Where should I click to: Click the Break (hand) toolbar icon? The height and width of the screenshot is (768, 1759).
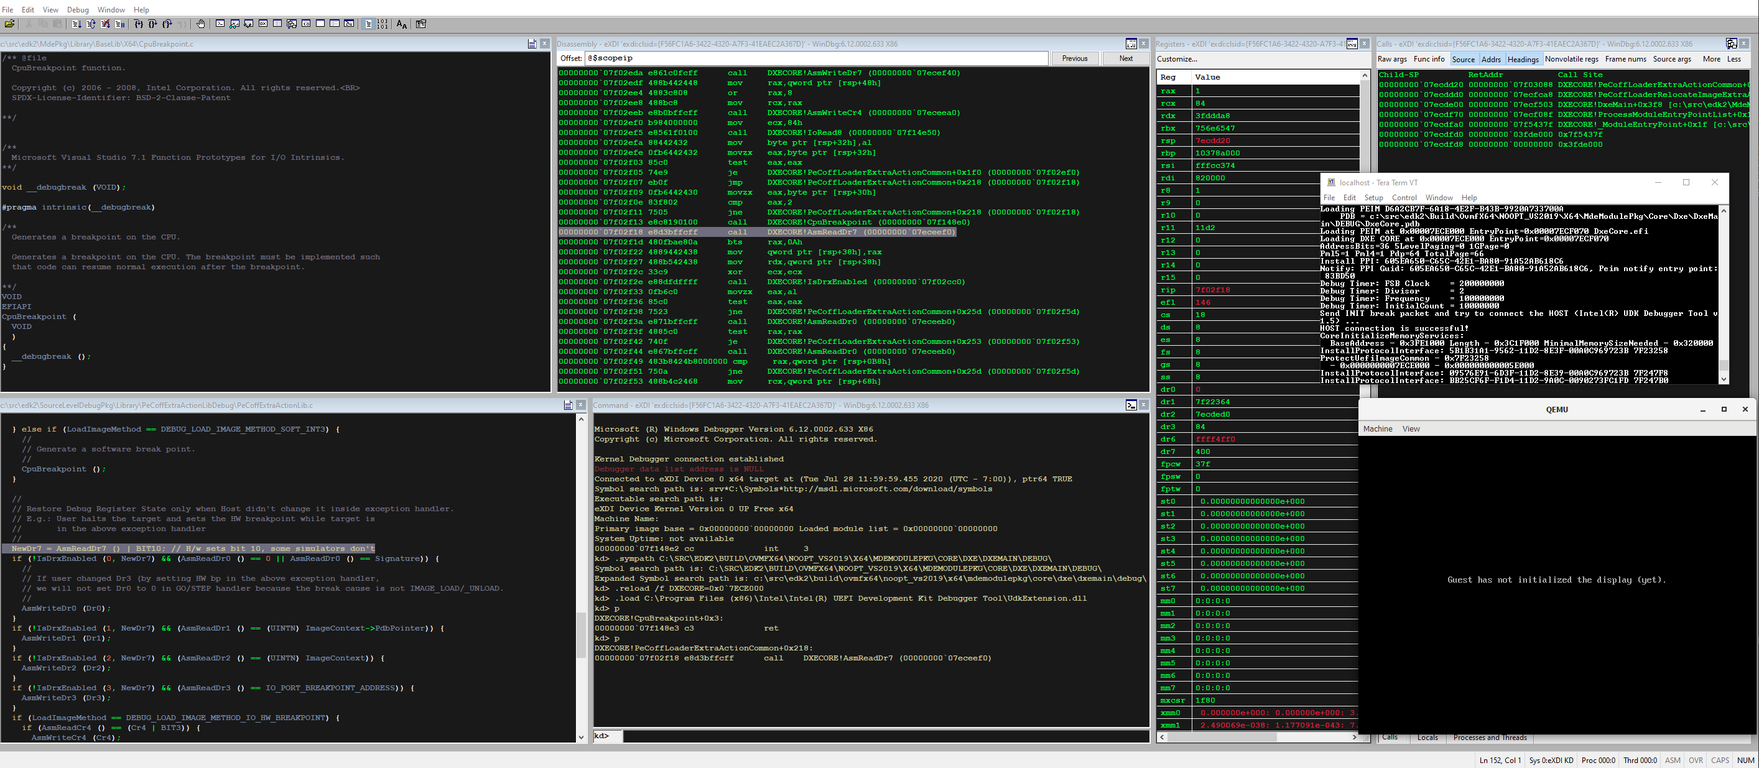[x=202, y=24]
